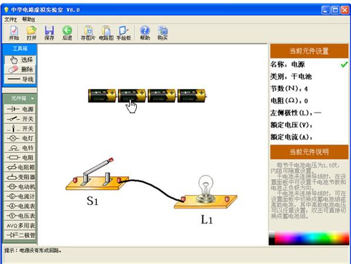
Task: Open the 帮助 menu in menu bar
Action: (28, 20)
